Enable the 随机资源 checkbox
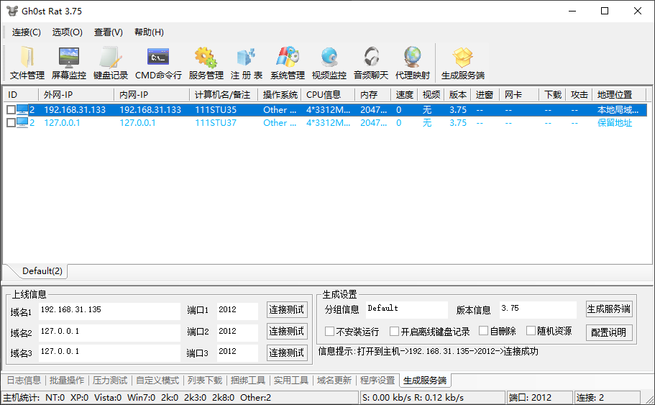Viewport: 655px width, 405px height. pyautogui.click(x=531, y=331)
